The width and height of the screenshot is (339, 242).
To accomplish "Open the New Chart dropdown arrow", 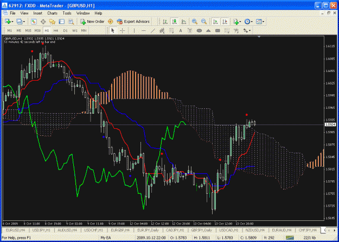I will point(12,22).
